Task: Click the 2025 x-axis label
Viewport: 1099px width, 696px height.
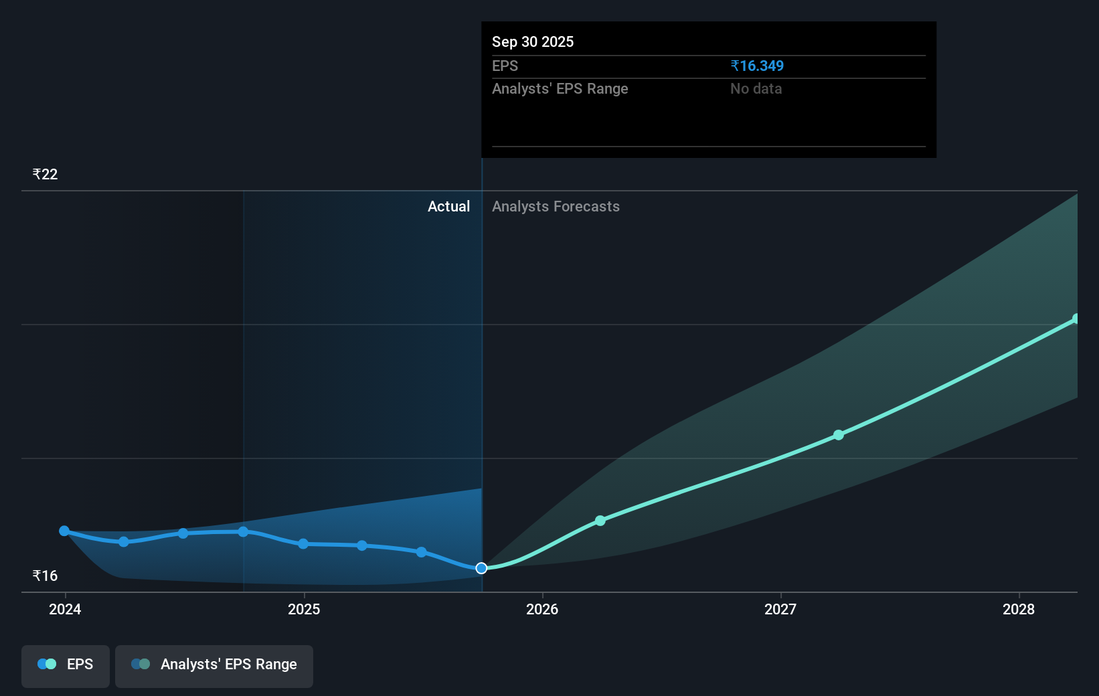Action: [304, 609]
